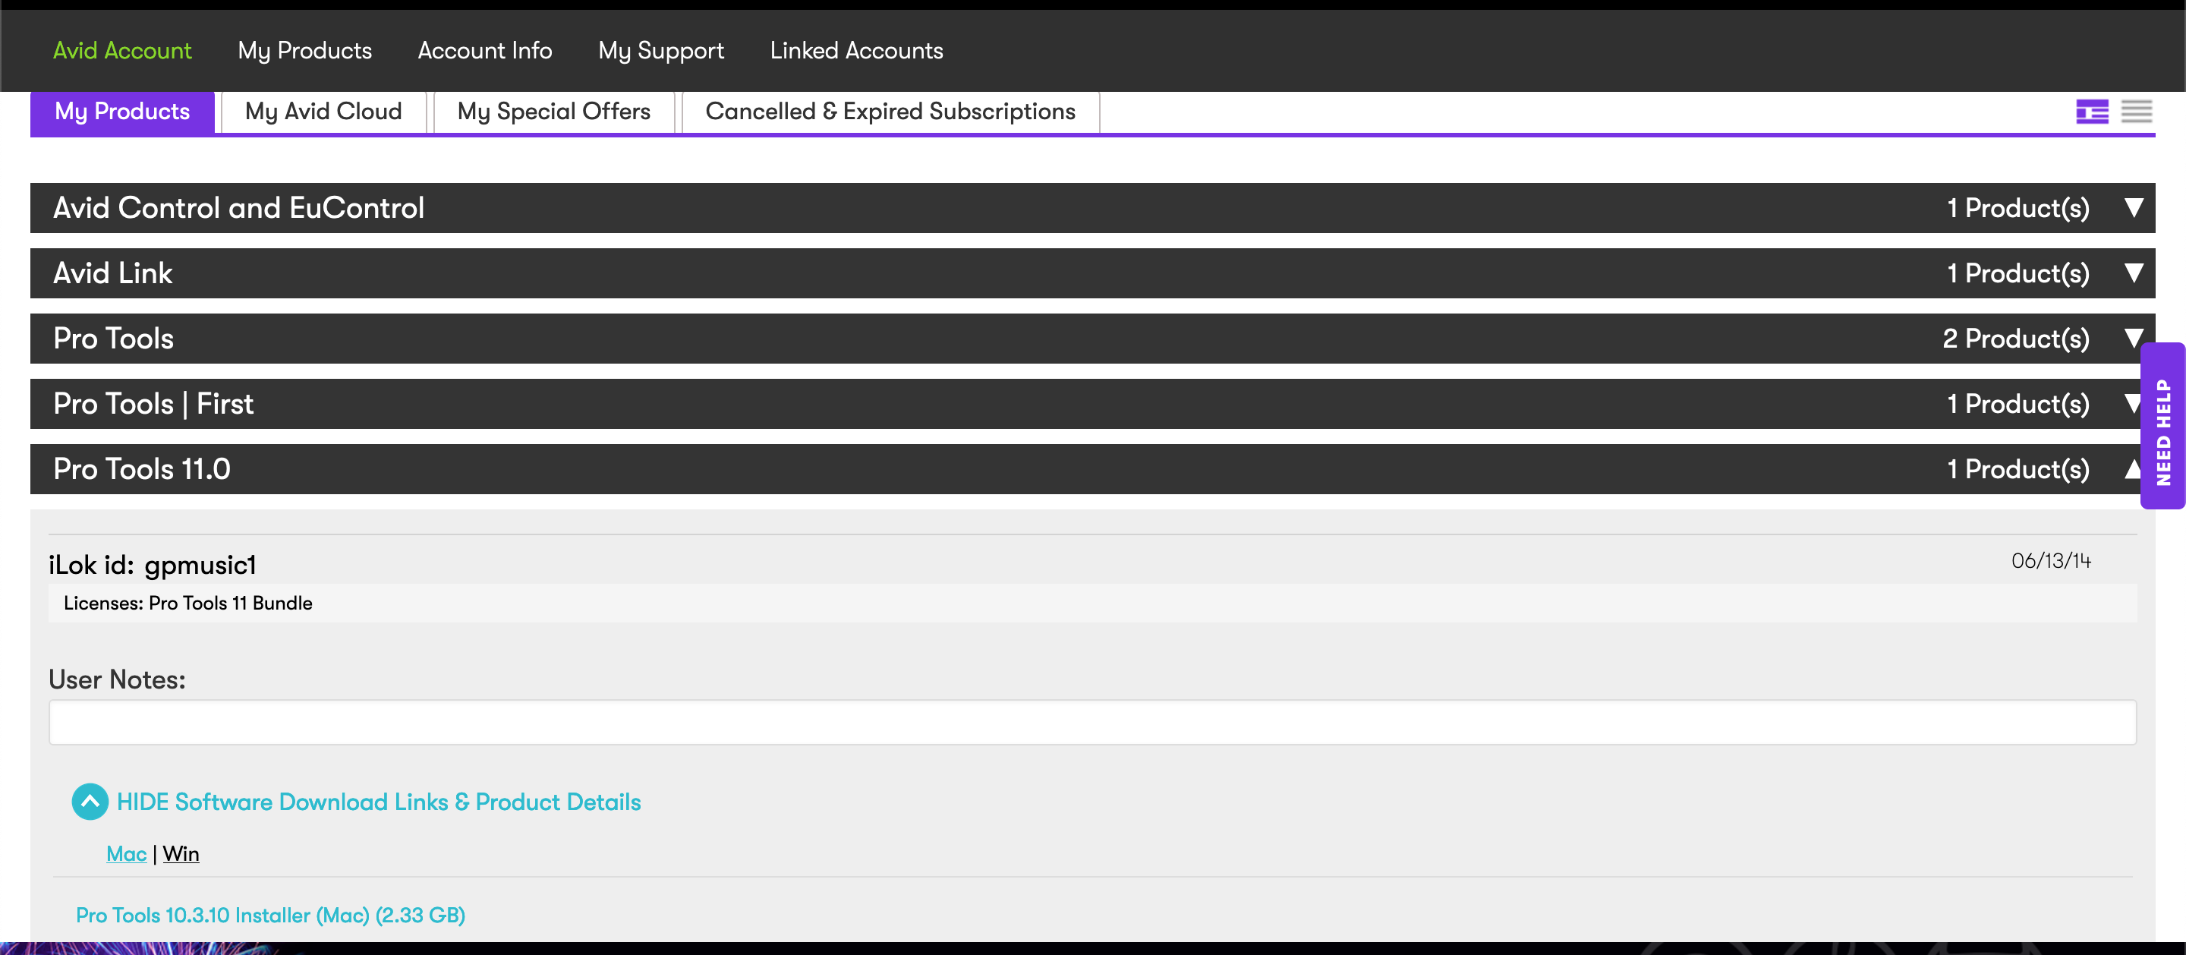Open My Products in top navigation bar
Screen dimensions: 2186x955
point(304,50)
